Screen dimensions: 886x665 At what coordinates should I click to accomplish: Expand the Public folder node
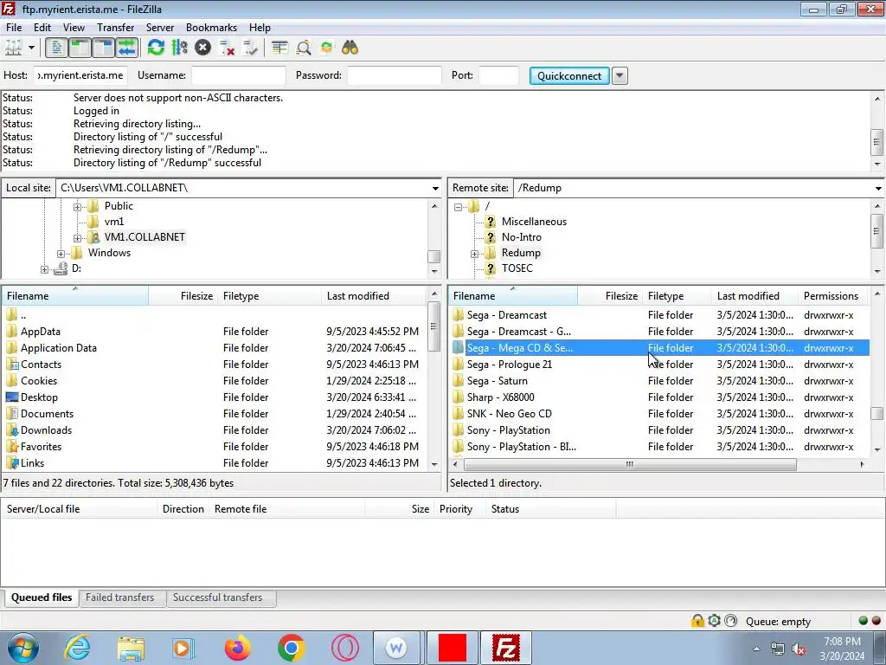(77, 207)
